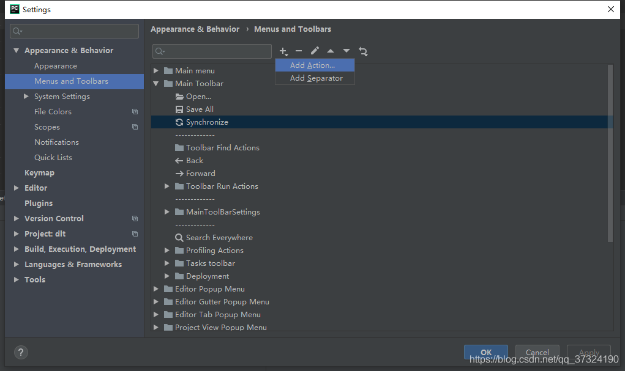Click the Forward arrow icon
Screen dimensions: 625x371
coord(179,174)
